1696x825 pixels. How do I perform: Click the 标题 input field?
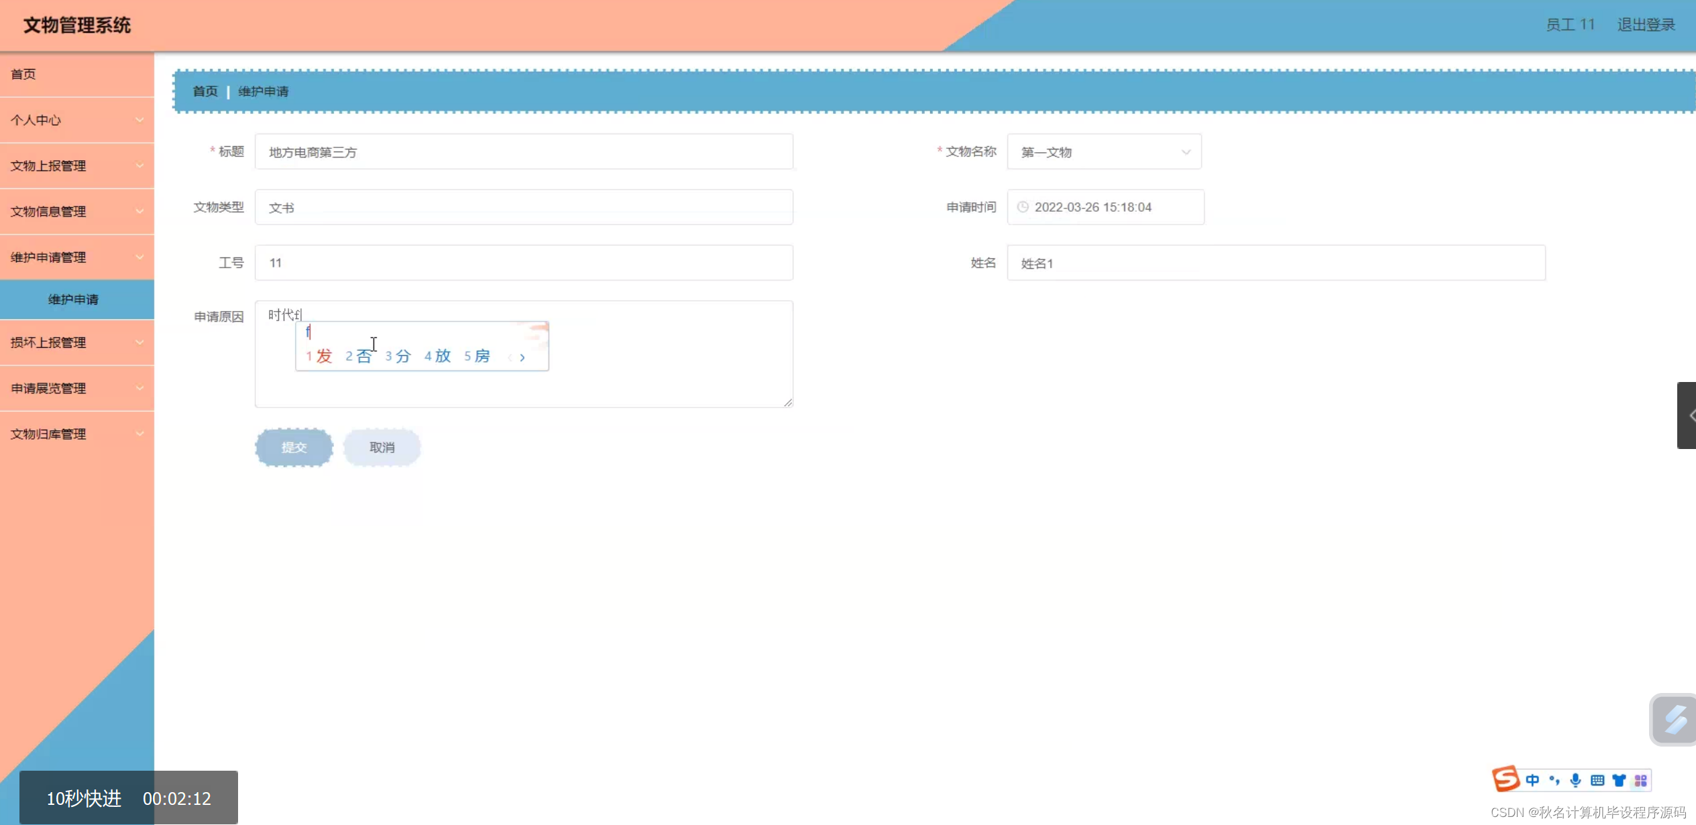tap(523, 152)
